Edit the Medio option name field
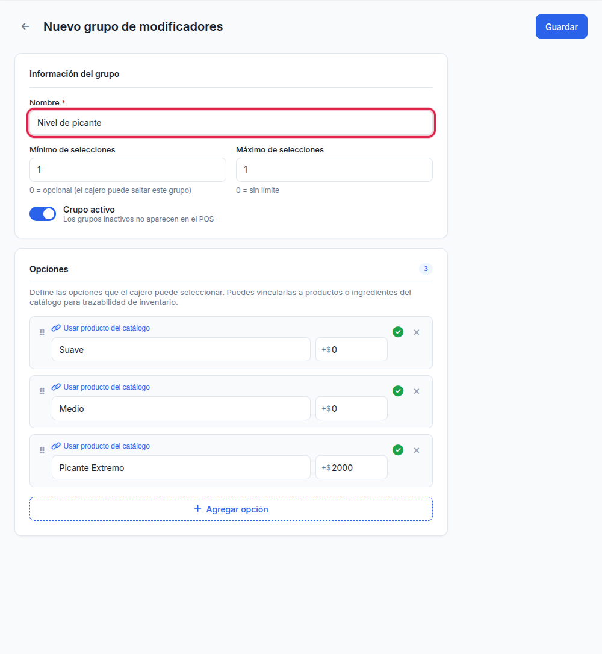The image size is (602, 654). pyautogui.click(x=181, y=408)
